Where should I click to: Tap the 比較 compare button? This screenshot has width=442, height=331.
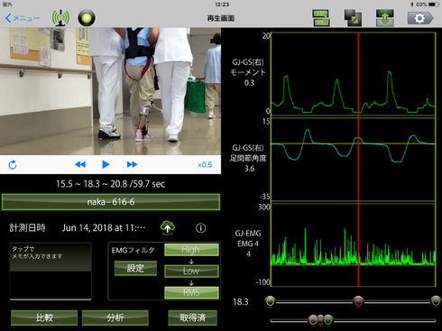(44, 317)
